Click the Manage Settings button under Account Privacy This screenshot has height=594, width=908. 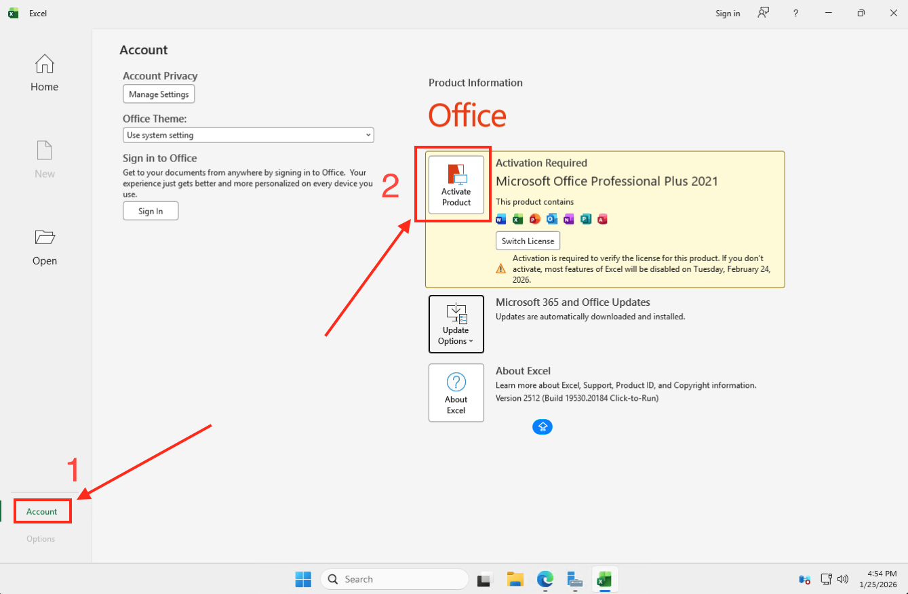click(158, 94)
